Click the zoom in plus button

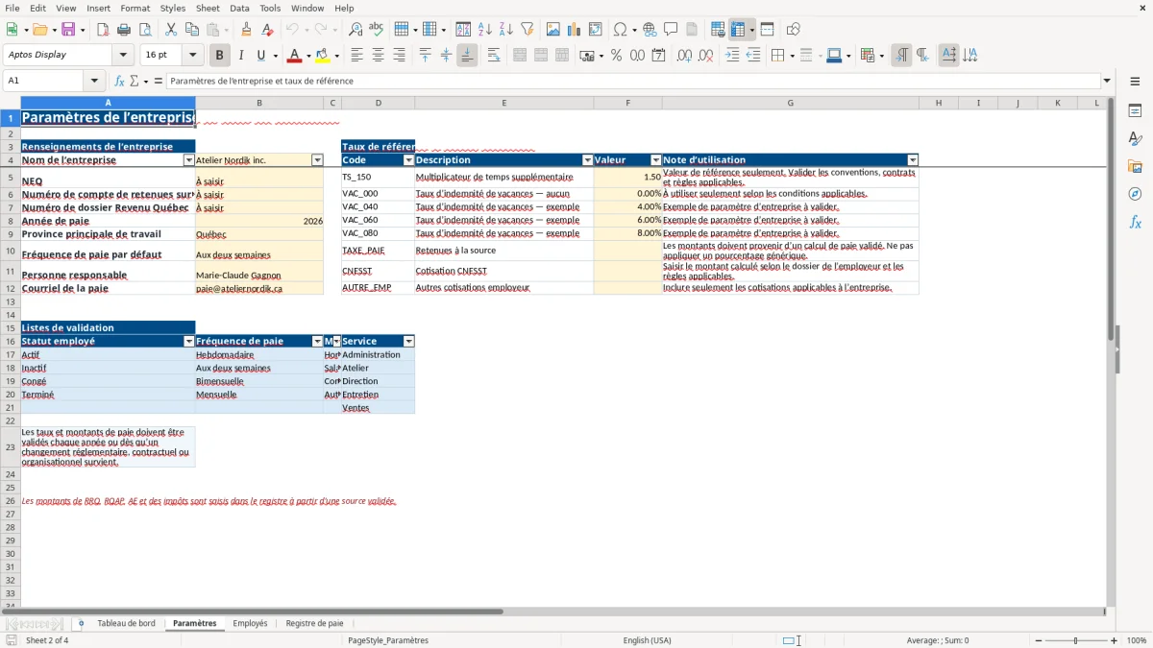(1115, 640)
